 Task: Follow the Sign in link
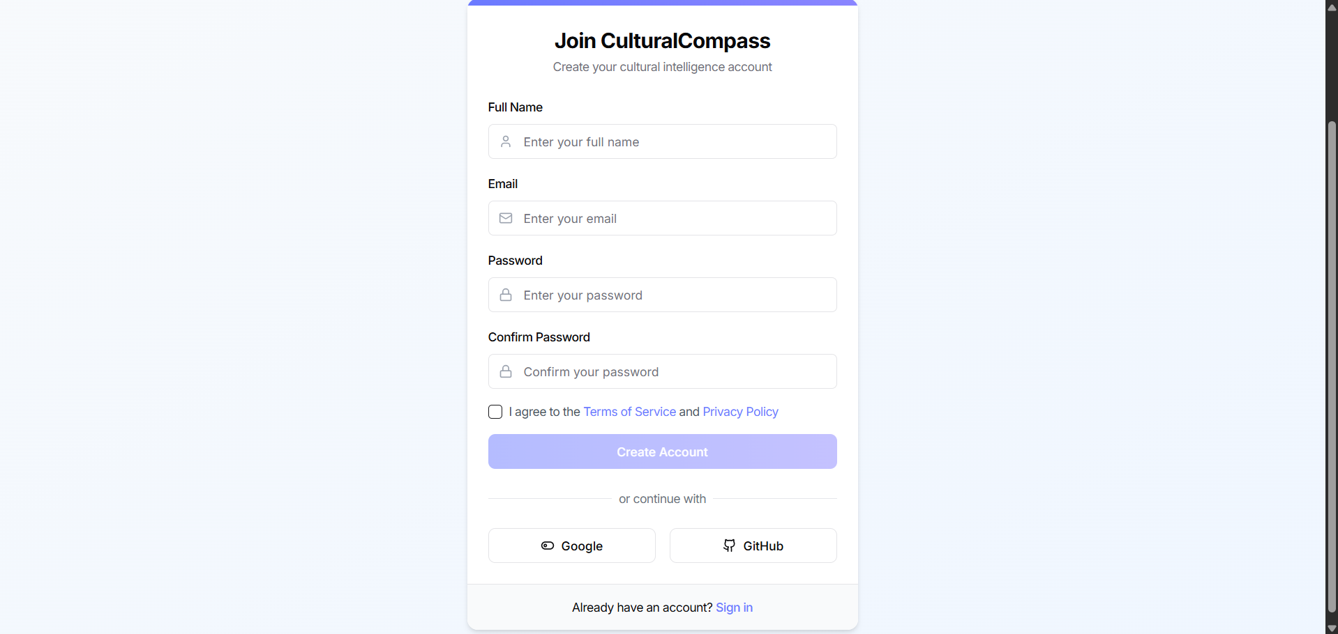point(734,608)
